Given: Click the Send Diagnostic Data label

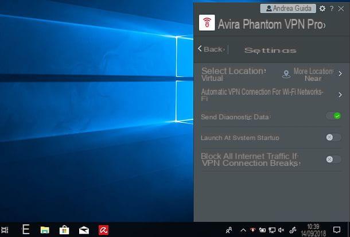Looking at the screenshot, I should pyautogui.click(x=236, y=117).
